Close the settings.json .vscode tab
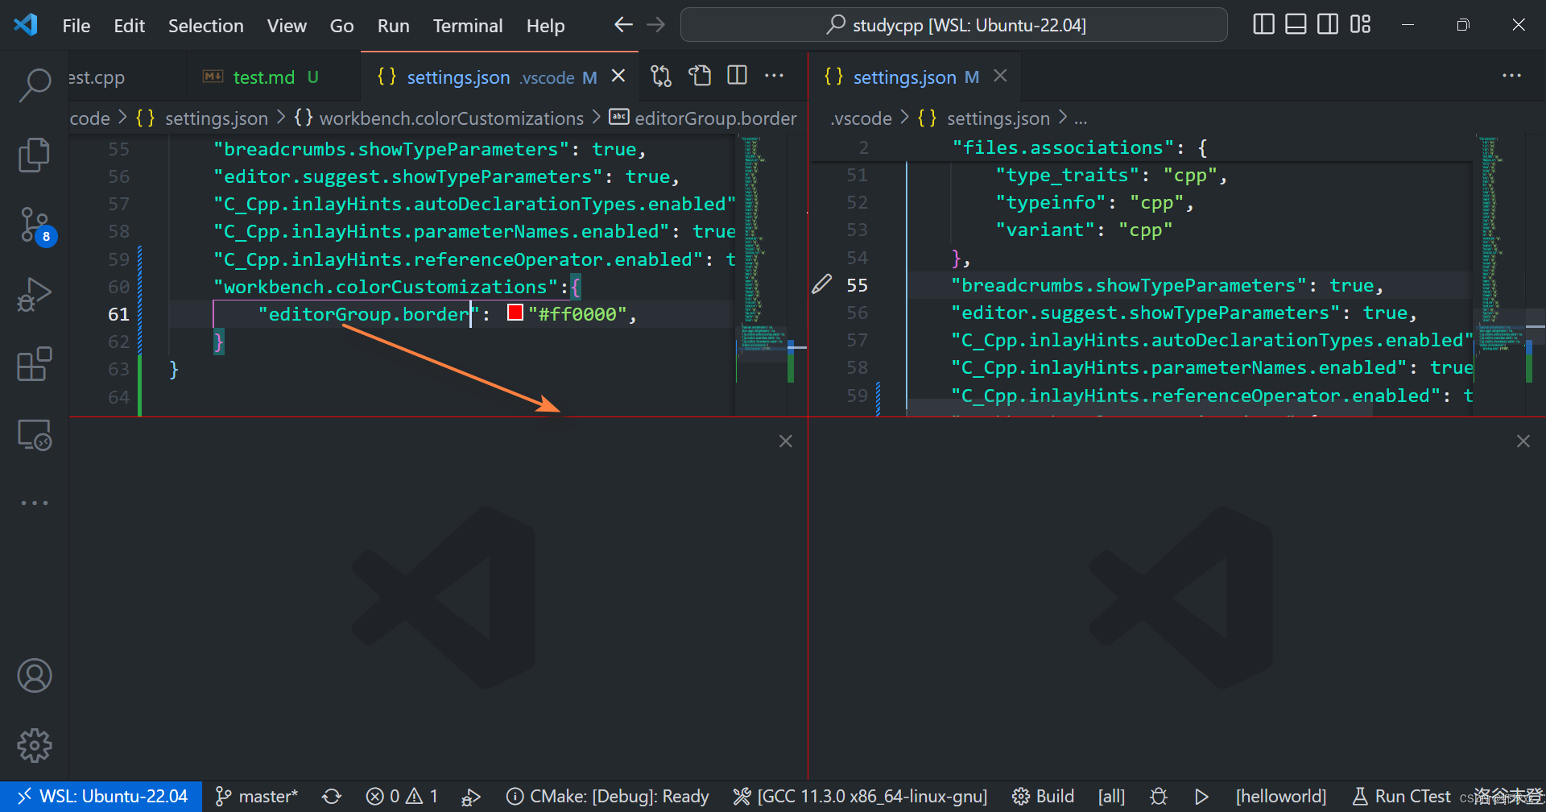The height and width of the screenshot is (812, 1546). (618, 76)
